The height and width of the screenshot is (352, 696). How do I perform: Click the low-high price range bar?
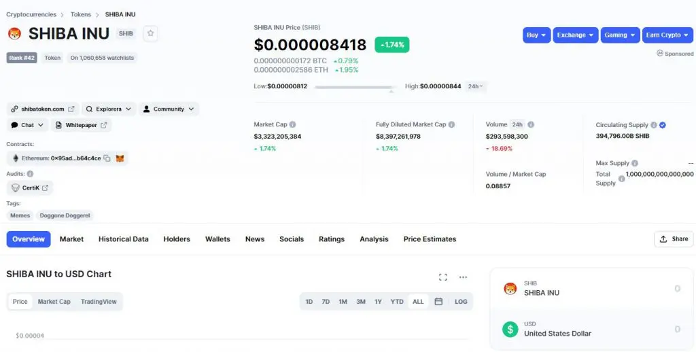pos(356,87)
